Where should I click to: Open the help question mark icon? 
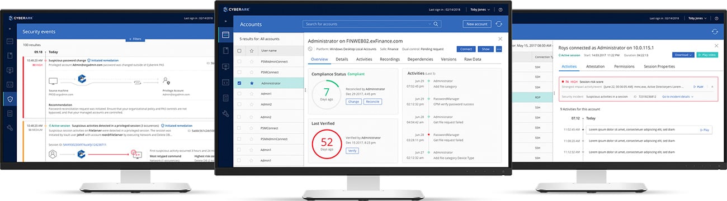500,9
